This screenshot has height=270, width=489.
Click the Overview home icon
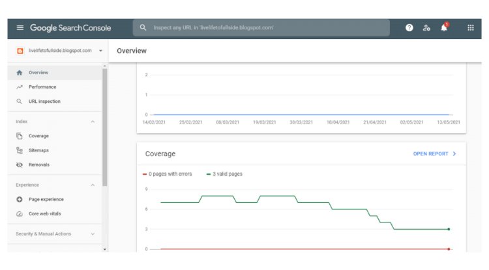[x=20, y=72]
